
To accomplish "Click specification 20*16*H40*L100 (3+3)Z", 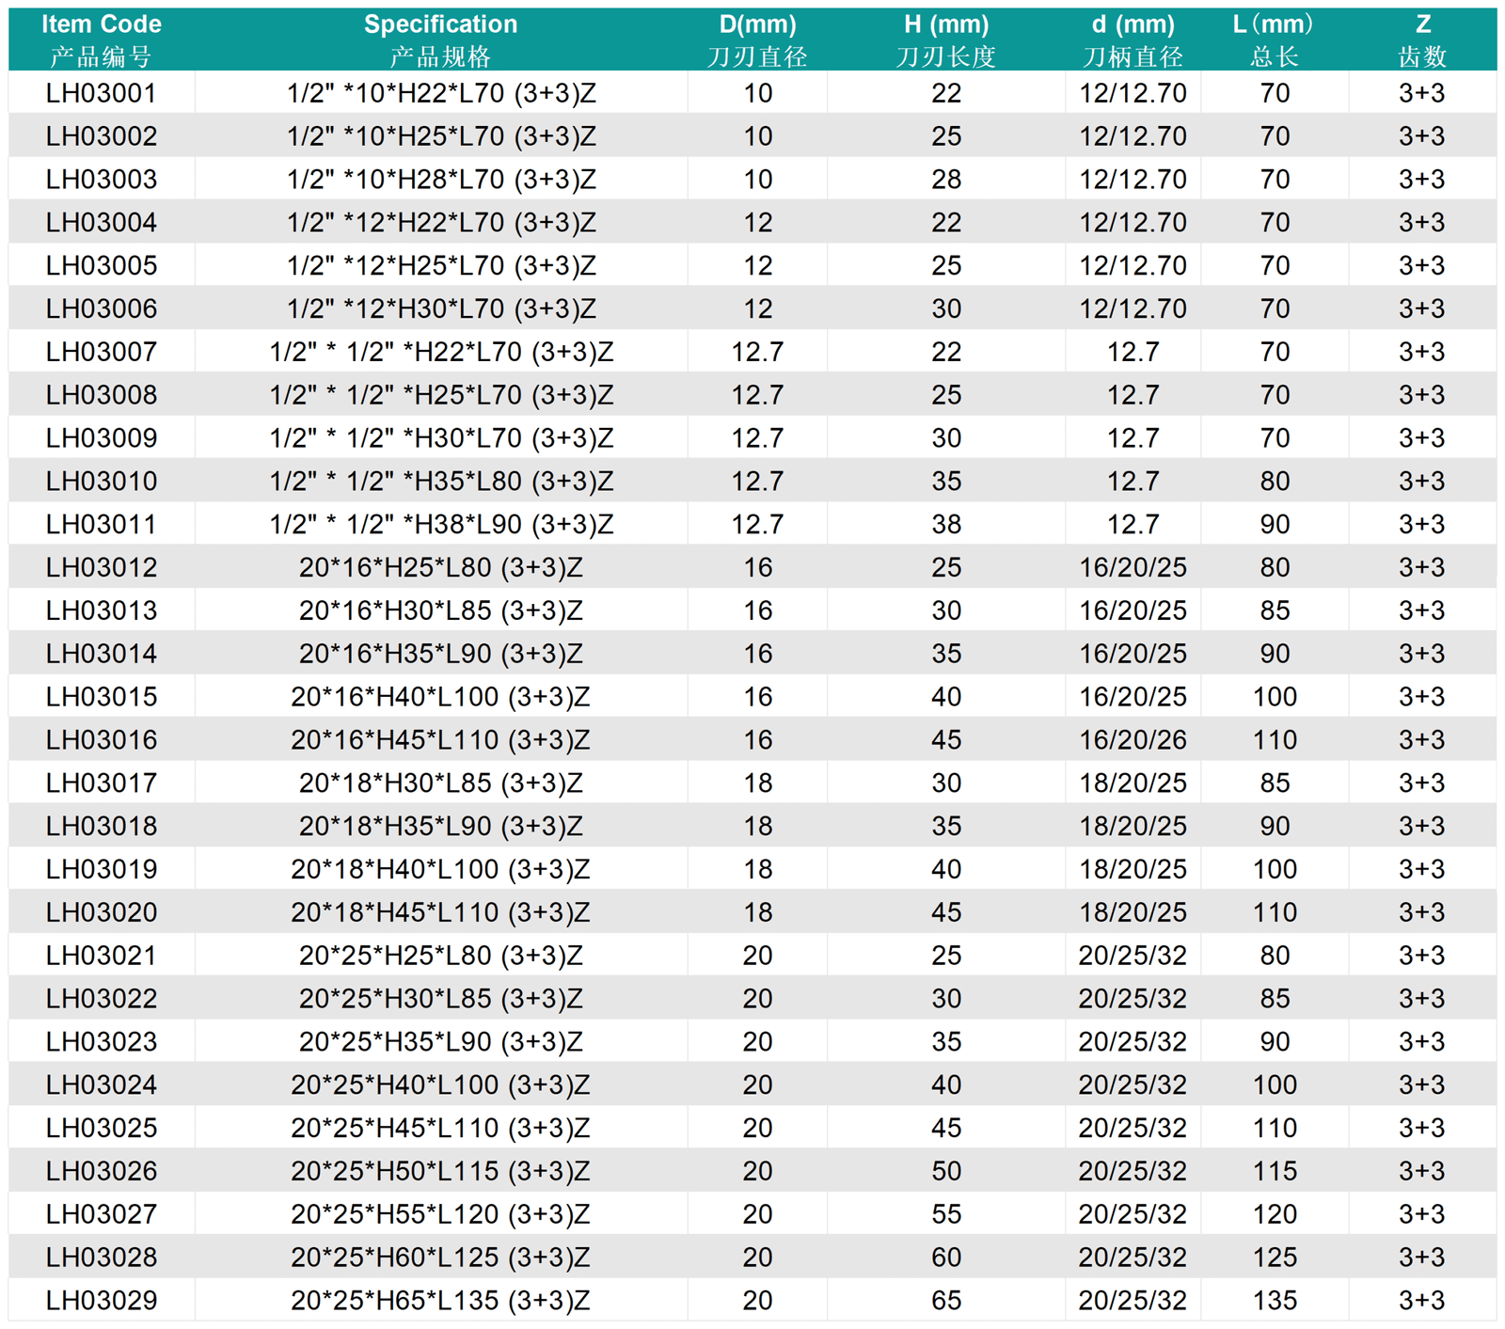I will [x=440, y=697].
